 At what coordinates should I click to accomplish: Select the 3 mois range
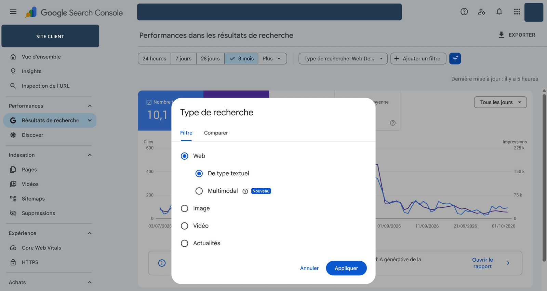click(x=241, y=58)
